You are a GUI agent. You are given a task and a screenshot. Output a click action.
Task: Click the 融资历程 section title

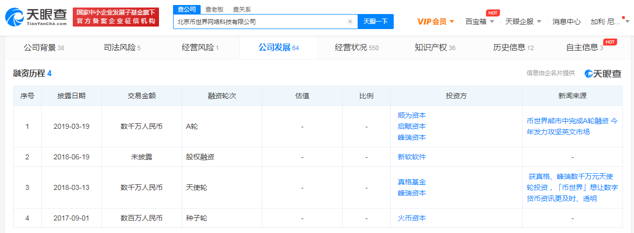point(32,74)
